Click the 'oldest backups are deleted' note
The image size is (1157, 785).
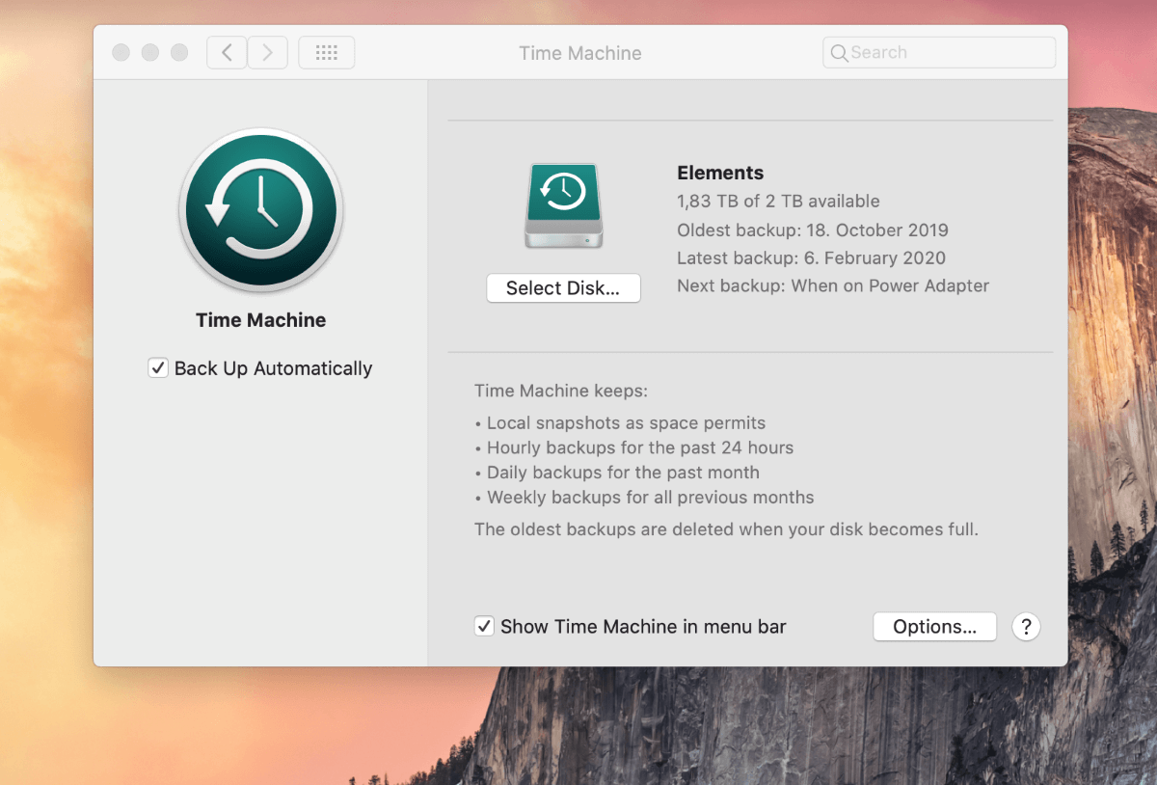pos(726,529)
